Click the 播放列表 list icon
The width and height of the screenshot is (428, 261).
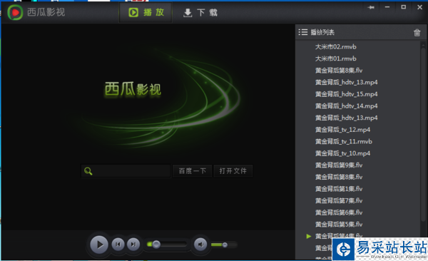(302, 32)
